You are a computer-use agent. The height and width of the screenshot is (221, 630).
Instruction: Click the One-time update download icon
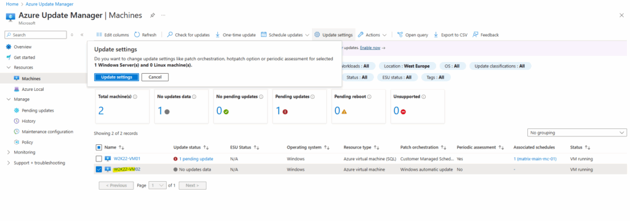[x=218, y=35]
